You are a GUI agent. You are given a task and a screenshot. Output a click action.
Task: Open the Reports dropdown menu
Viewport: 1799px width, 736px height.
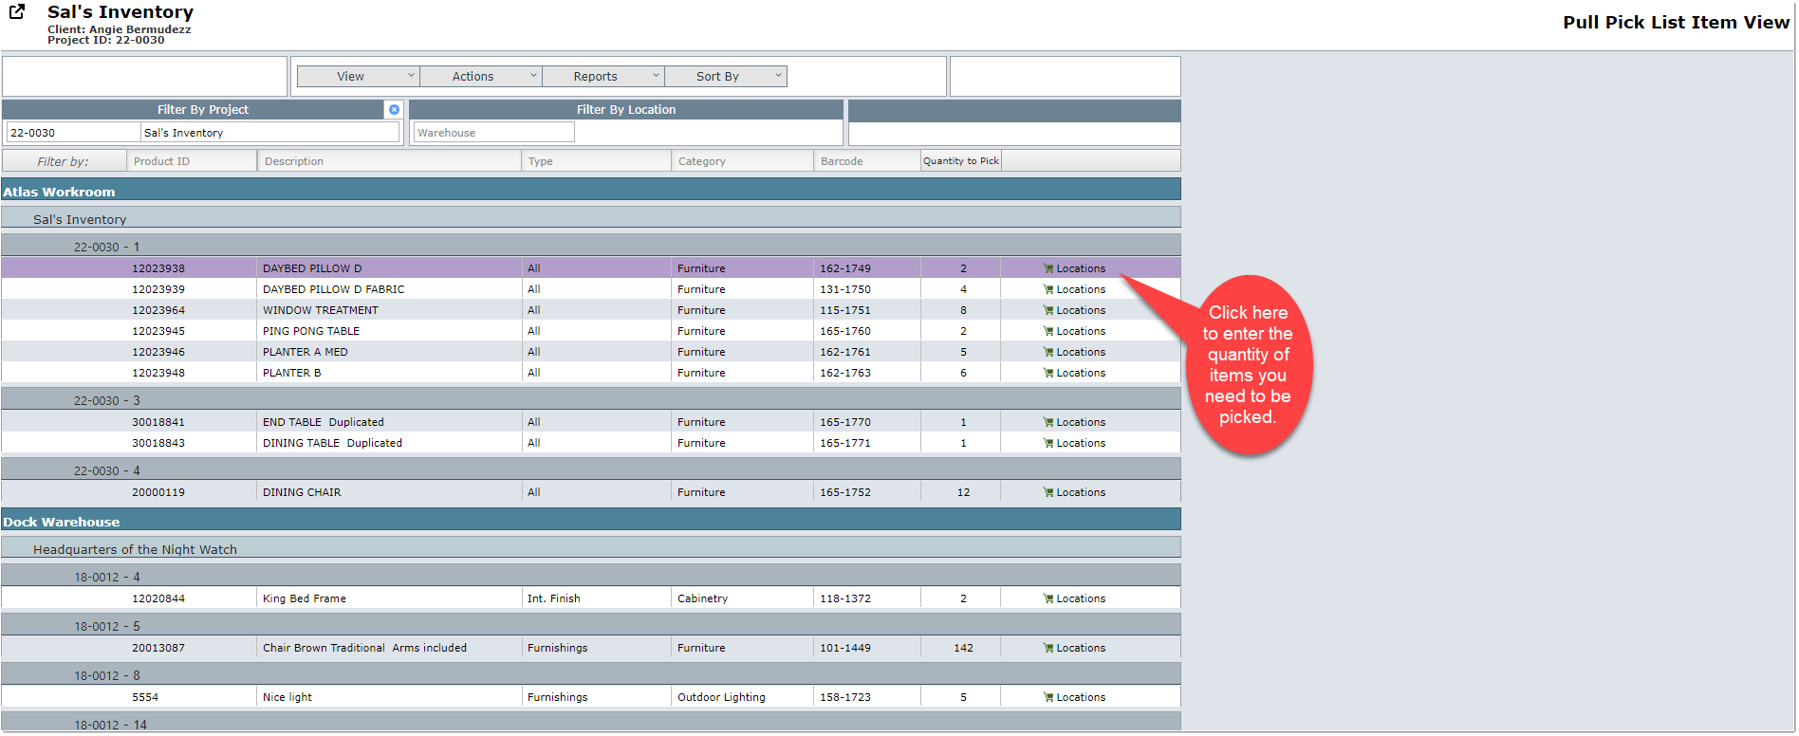[603, 77]
